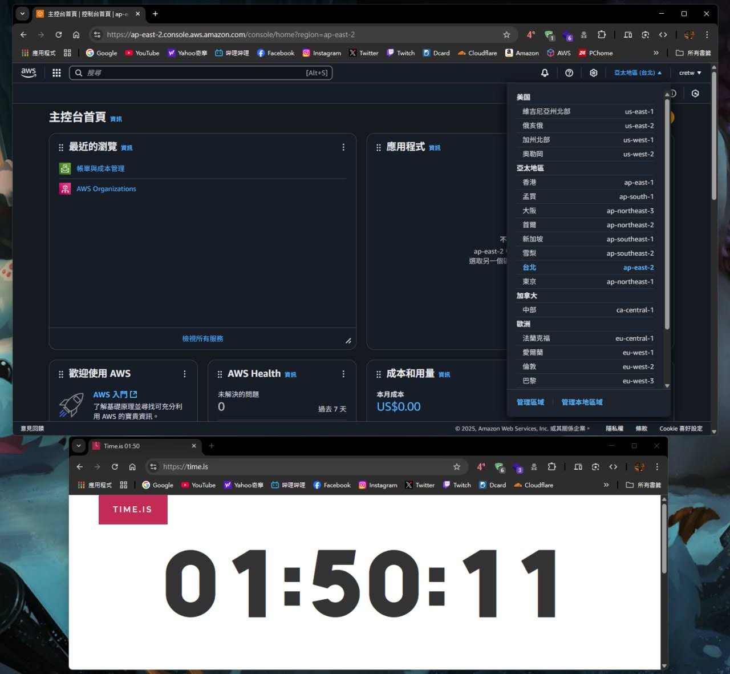Image resolution: width=730 pixels, height=674 pixels.
Task: Open AWS help question mark icon
Action: (569, 72)
